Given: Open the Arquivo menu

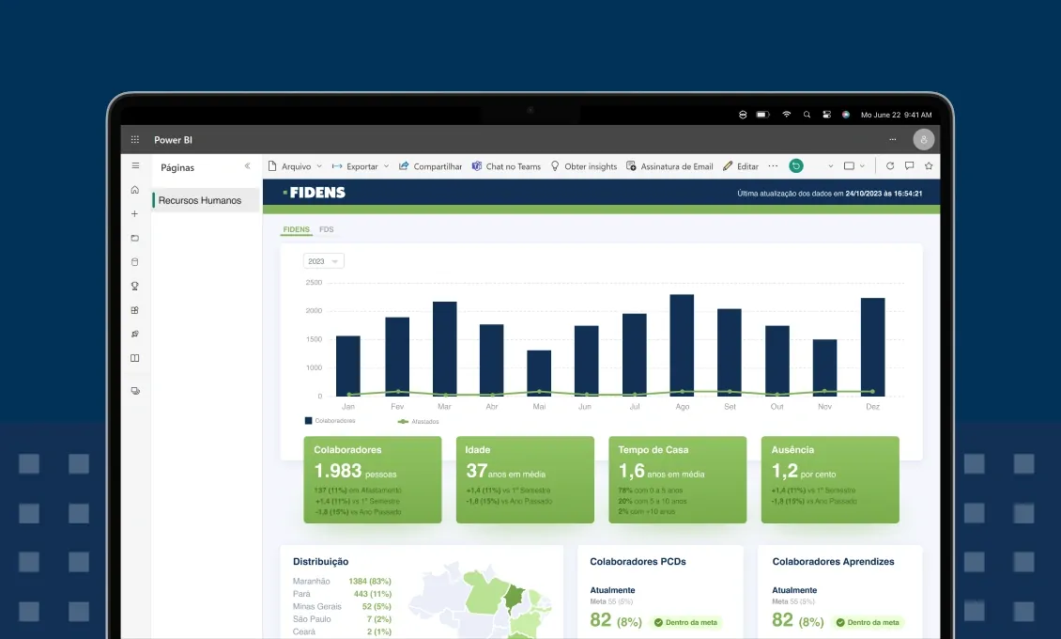Looking at the screenshot, I should (x=295, y=166).
